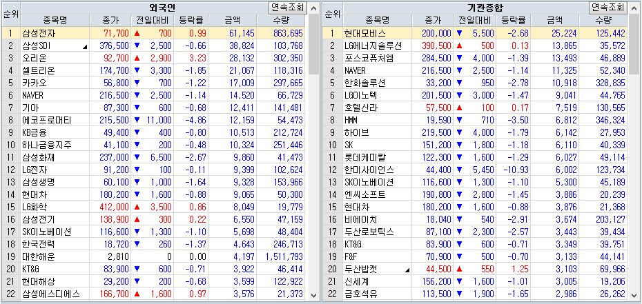Screen dimensions: 642x304
Task: Select 신세계 stock name
Action: tap(358, 282)
